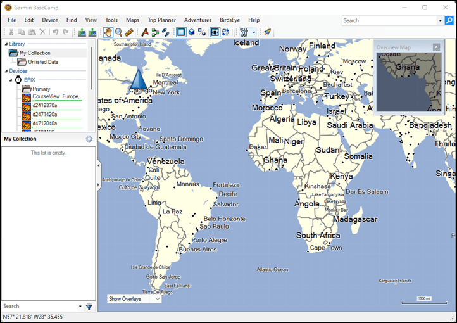
Task: Open the BirdsEye menu
Action: 230,20
